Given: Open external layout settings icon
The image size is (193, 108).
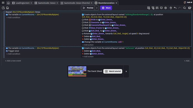Looking at the screenshot, I should point(190,8).
